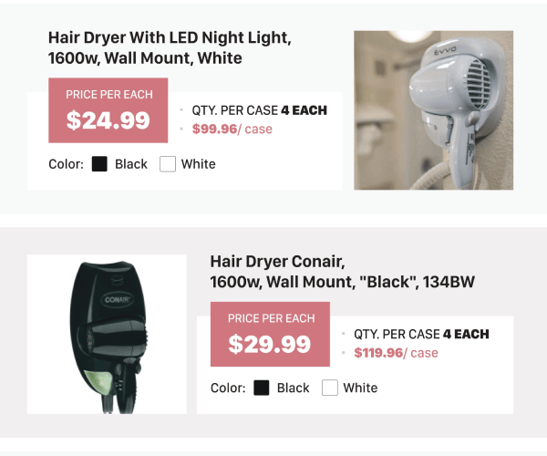Select White color swatch for LED Night Light dryer
The height and width of the screenshot is (456, 547).
point(168,164)
